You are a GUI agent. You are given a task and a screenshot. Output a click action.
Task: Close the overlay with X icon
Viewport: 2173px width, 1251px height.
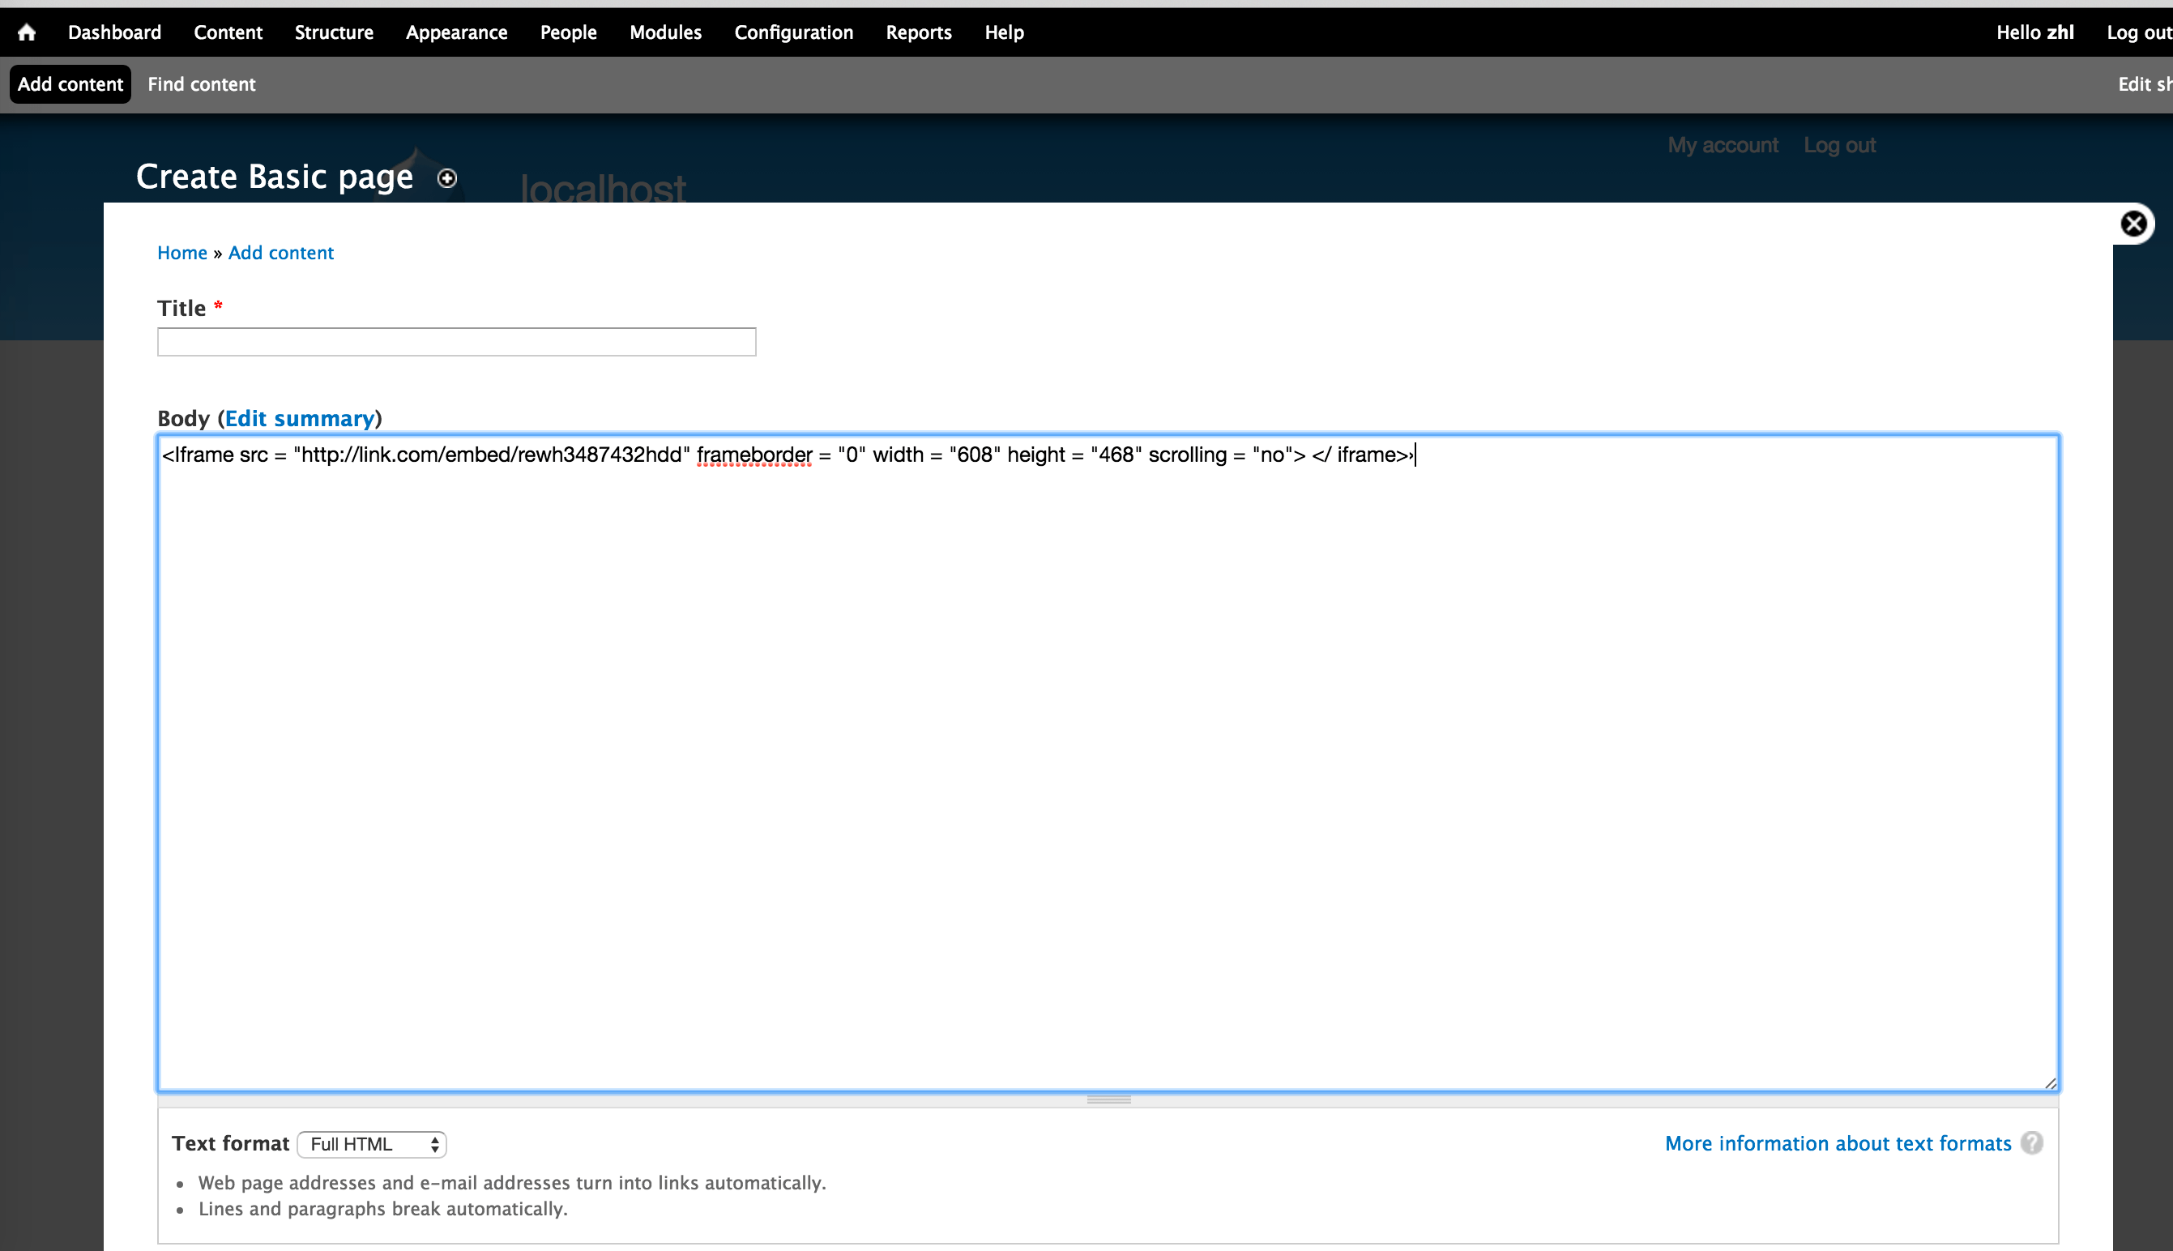coord(2132,224)
